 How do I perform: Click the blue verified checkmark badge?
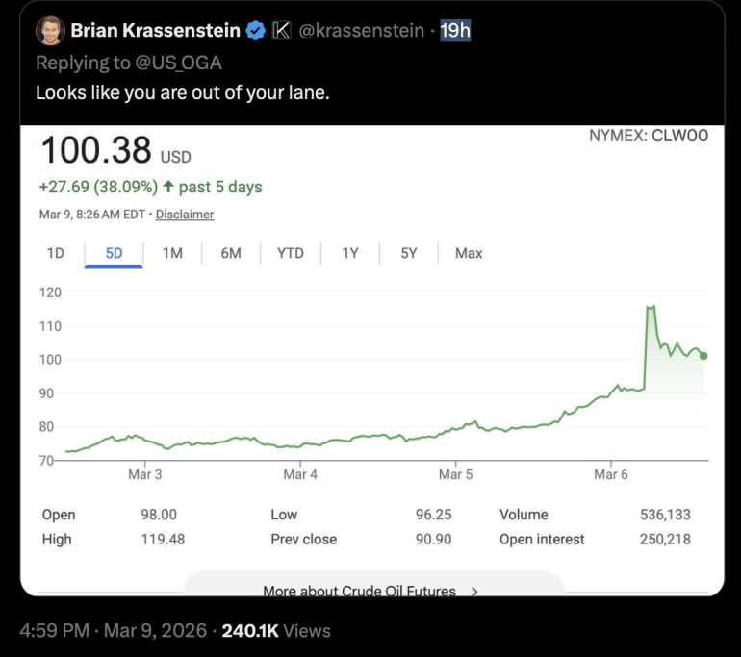[x=256, y=31]
